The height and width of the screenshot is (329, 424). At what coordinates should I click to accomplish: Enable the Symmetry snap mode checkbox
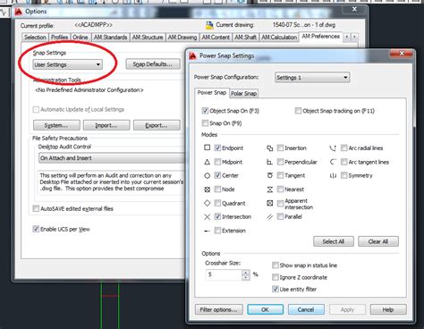pyautogui.click(x=344, y=175)
